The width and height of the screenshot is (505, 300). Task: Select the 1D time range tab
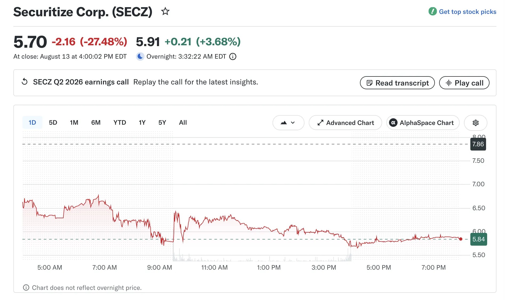pos(32,123)
